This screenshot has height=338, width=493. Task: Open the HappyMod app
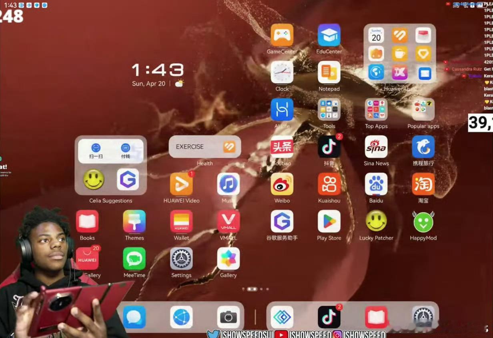[423, 221]
